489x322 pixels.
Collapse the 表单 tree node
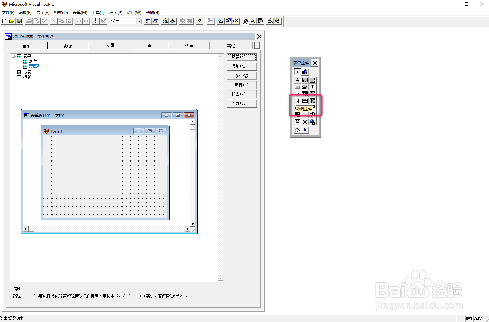pyautogui.click(x=13, y=56)
